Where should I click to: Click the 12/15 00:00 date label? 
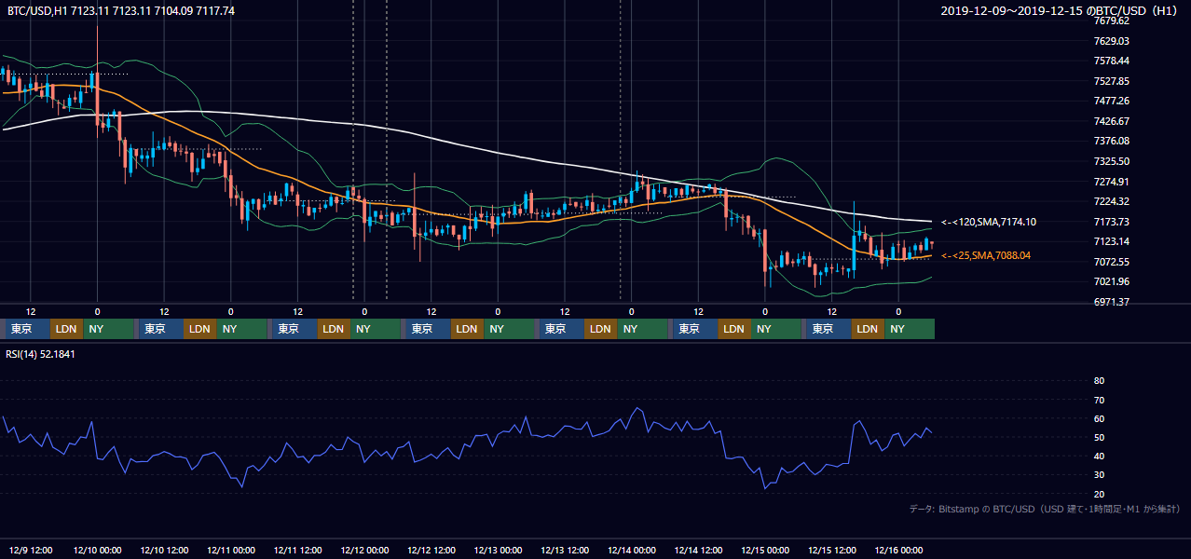click(765, 550)
